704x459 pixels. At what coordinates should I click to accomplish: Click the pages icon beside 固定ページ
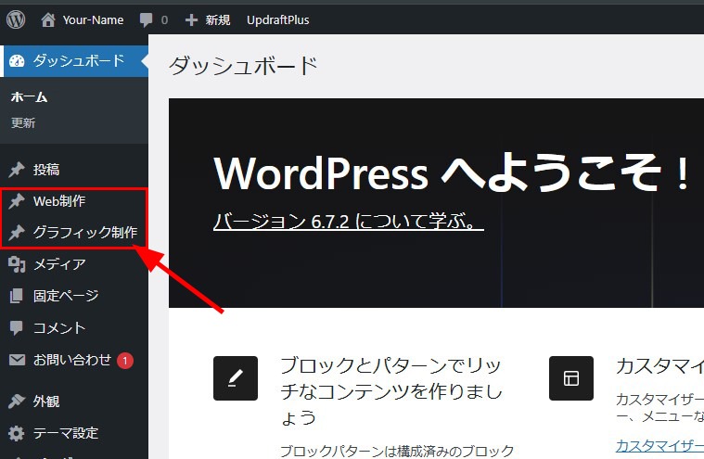[x=16, y=296]
